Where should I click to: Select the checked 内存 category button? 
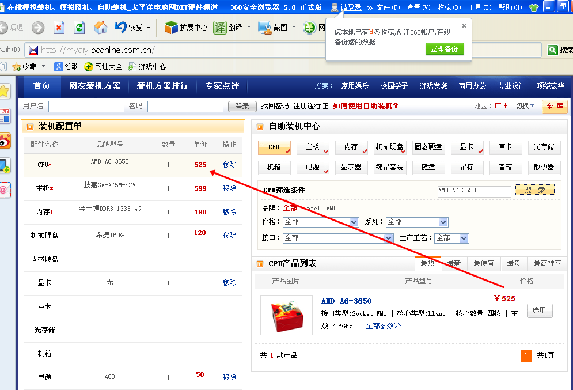tap(351, 147)
